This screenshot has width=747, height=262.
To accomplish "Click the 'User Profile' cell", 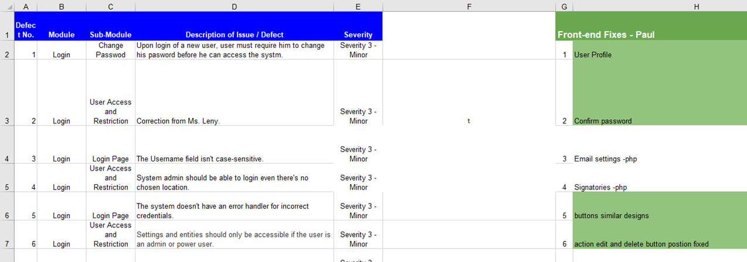I will (660, 50).
